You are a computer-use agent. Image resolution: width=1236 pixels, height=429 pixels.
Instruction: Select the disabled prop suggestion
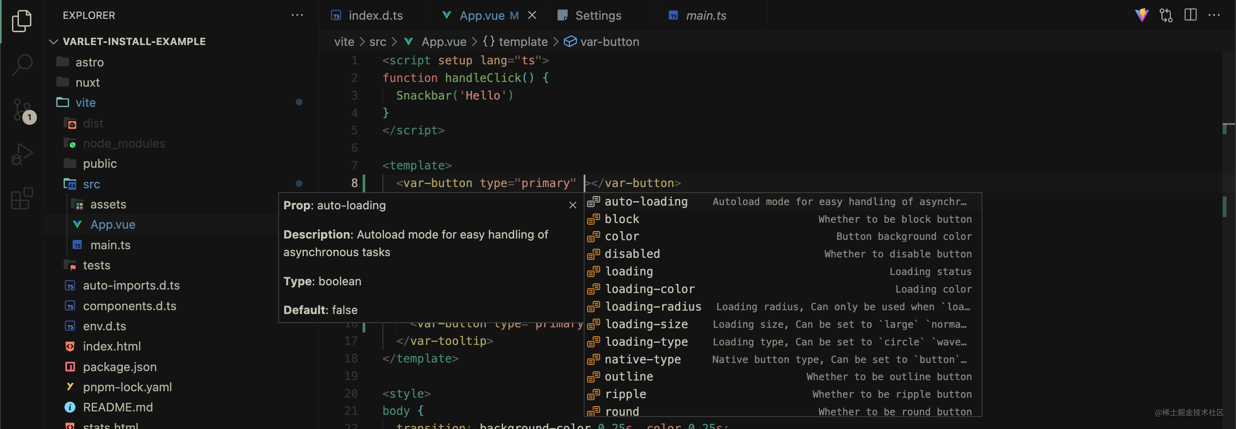pos(782,254)
